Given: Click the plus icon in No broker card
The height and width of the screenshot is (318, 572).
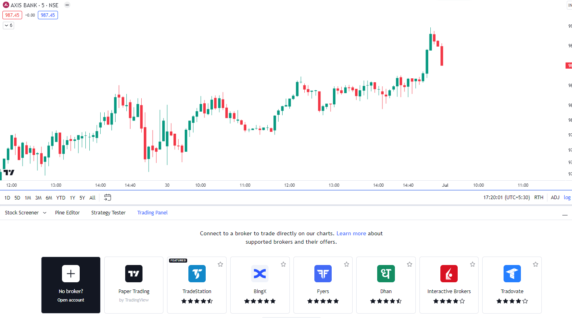Looking at the screenshot, I should click(x=71, y=274).
